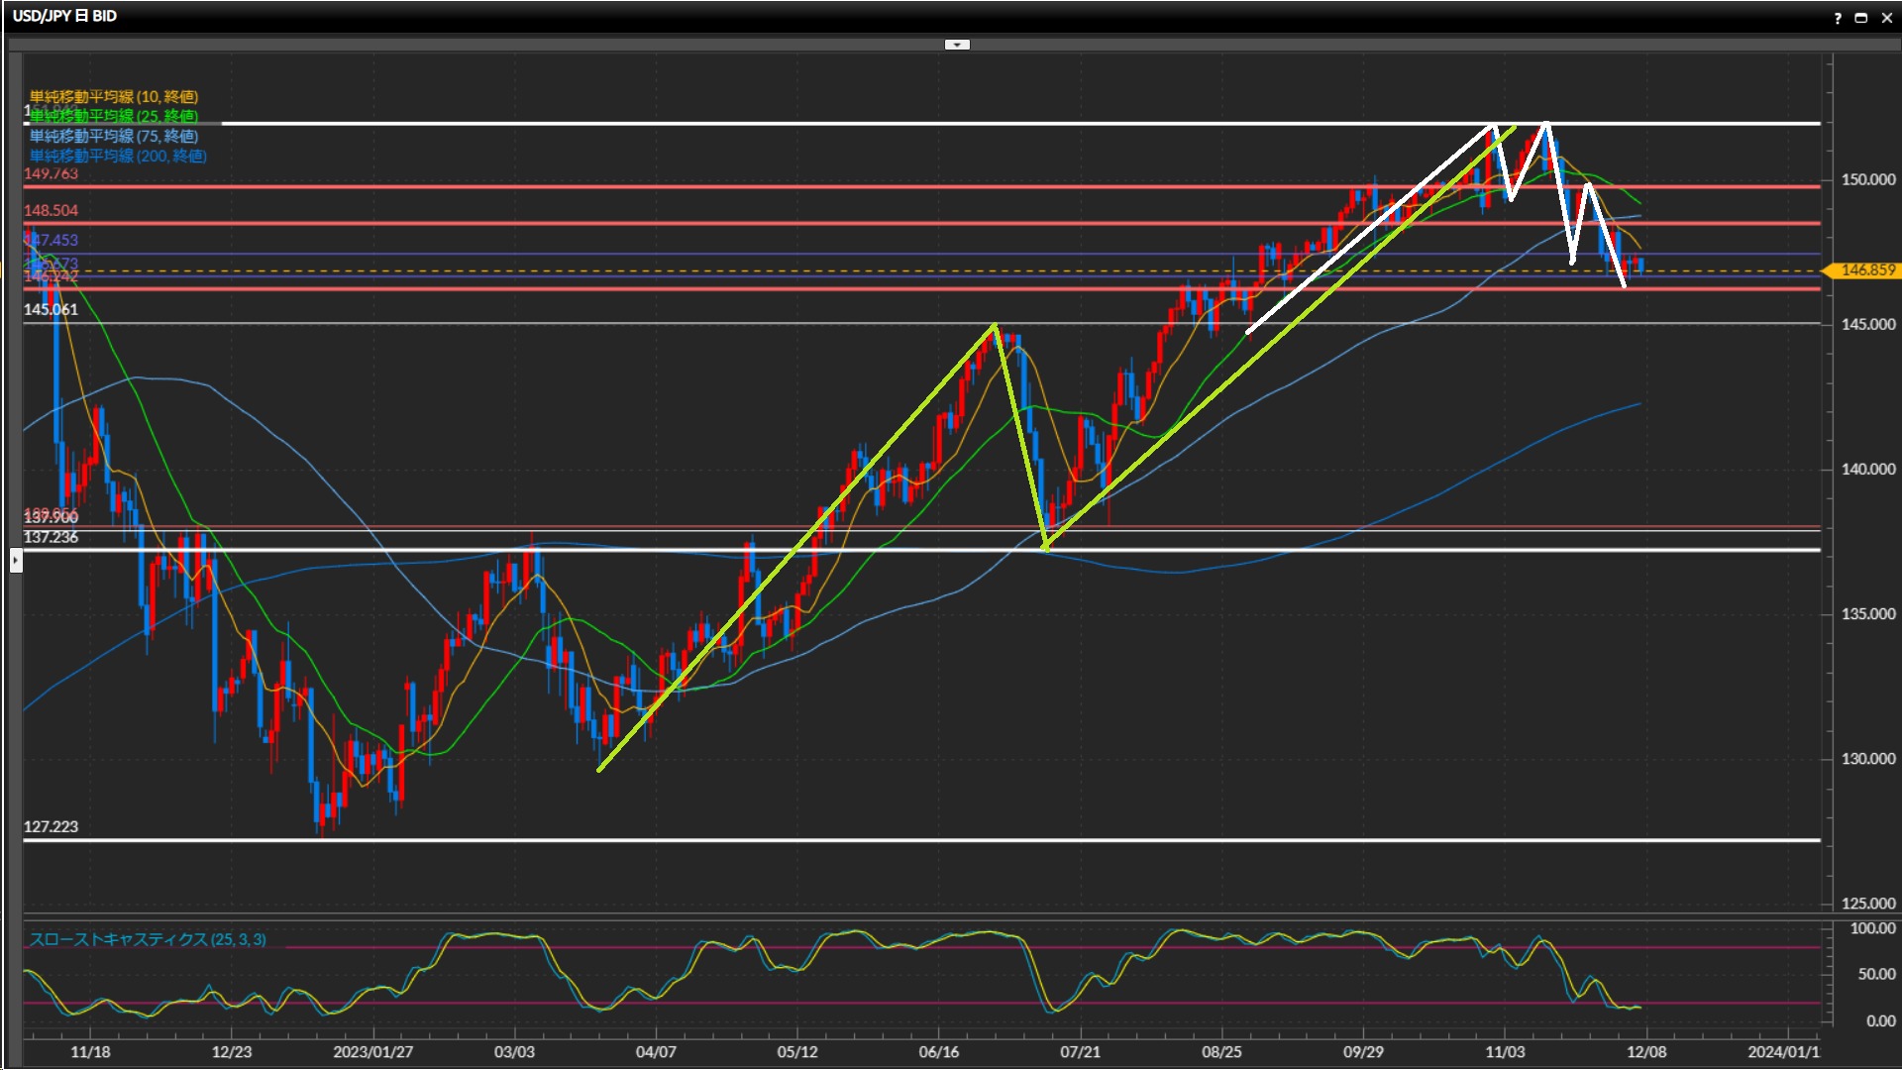The image size is (1902, 1070).
Task: Select the 単純移動平均線 (200, 終値) indicator label
Action: click(x=117, y=156)
